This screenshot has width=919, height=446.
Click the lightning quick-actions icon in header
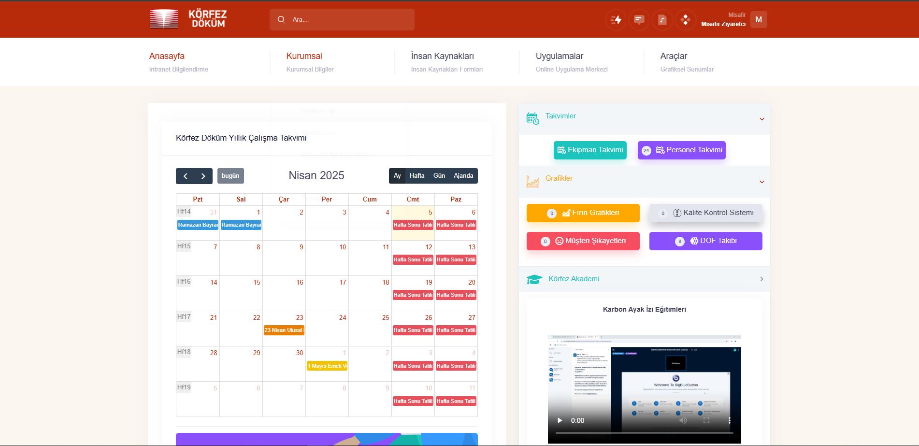click(x=616, y=20)
